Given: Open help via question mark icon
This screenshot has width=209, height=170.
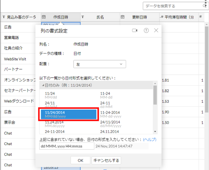Looking at the screenshot, I should click(x=146, y=30).
